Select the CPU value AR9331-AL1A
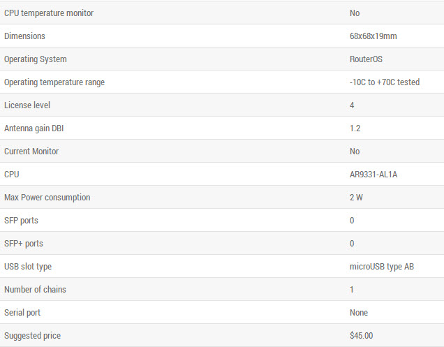This screenshot has width=444, height=347. 373,175
